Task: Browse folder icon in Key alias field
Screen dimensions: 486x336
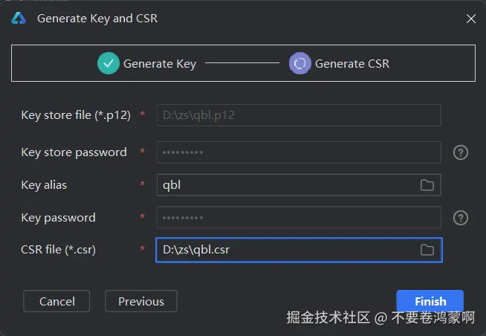Action: coord(427,185)
